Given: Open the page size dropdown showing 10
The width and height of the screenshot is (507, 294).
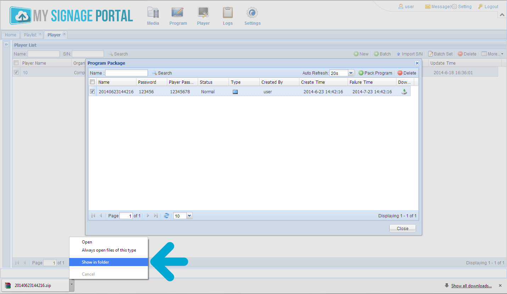Looking at the screenshot, I should coord(189,216).
